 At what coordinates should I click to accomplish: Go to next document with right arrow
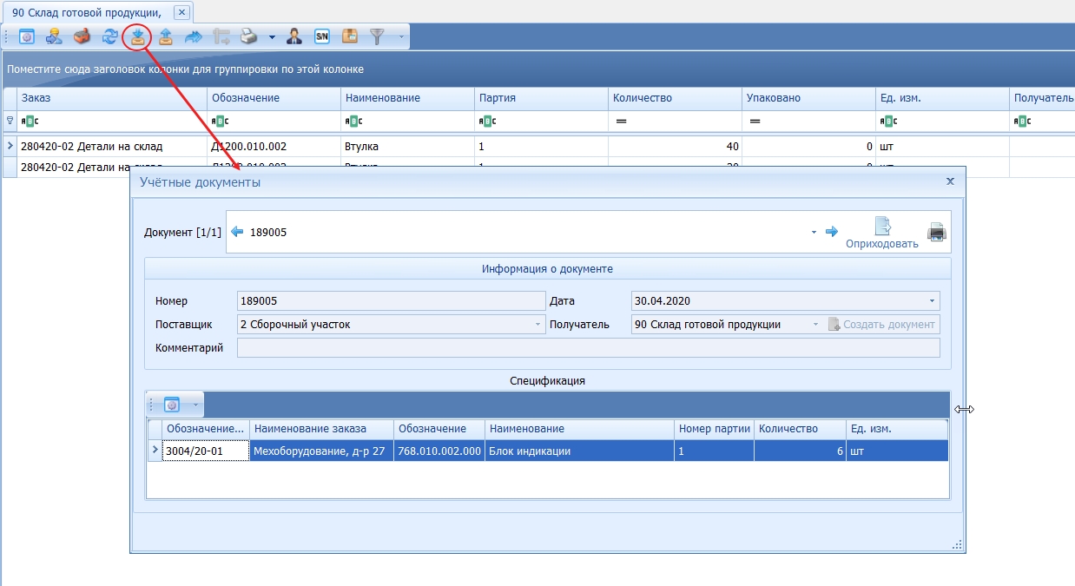click(x=831, y=232)
